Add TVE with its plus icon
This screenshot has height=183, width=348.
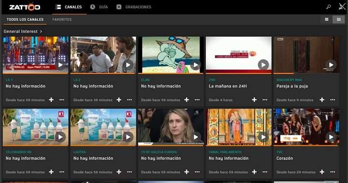[322, 172]
